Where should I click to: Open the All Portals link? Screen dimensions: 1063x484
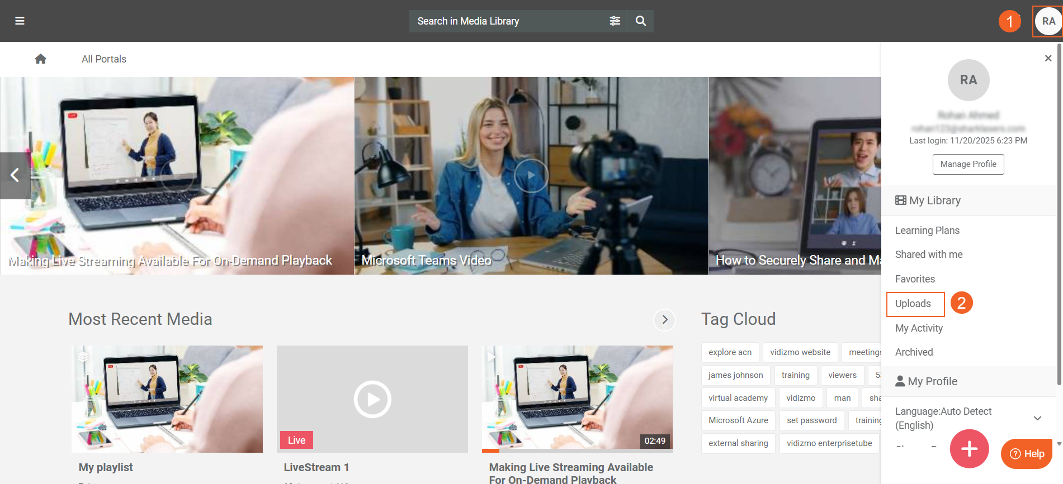pos(104,59)
